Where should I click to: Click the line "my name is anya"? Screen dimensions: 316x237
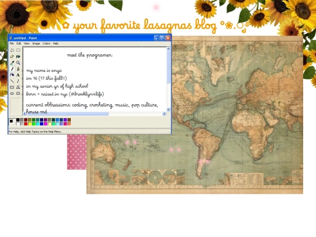click(44, 71)
